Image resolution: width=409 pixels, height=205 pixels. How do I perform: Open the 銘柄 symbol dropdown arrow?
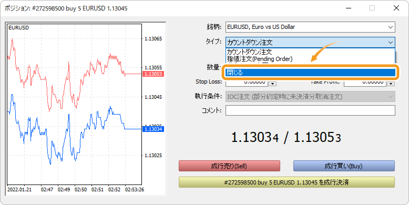click(x=390, y=27)
